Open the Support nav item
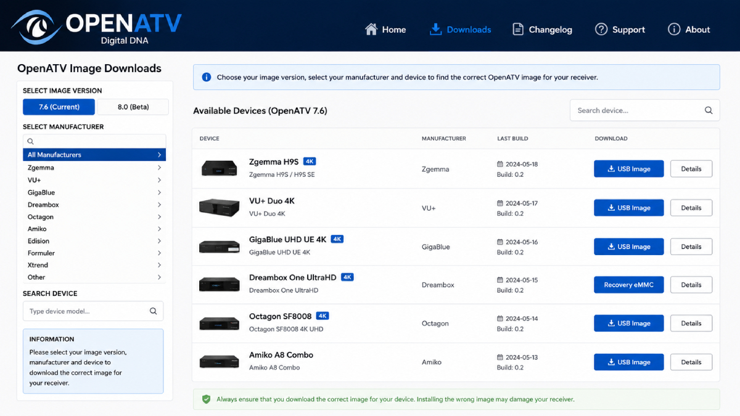The image size is (740, 416). 620,29
